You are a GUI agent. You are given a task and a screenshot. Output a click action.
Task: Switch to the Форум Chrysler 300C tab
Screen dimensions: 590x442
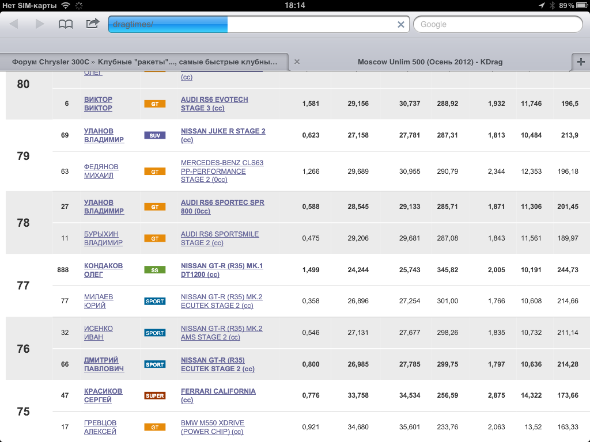145,62
